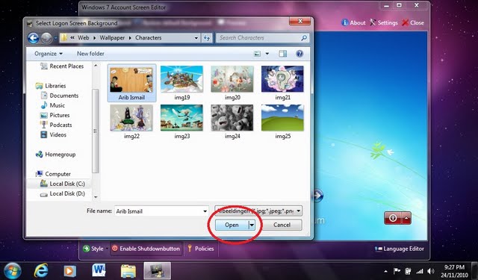Select Computer in navigation pane

[53, 174]
